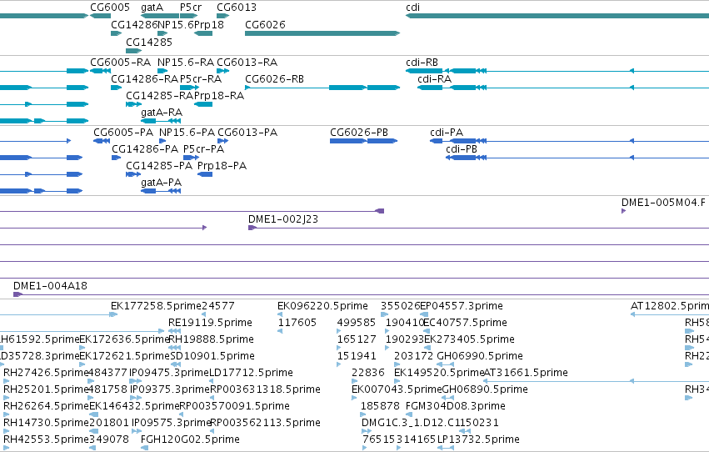709x452 pixels.
Task: Click protein label cdi-PA
Action: pos(447,133)
